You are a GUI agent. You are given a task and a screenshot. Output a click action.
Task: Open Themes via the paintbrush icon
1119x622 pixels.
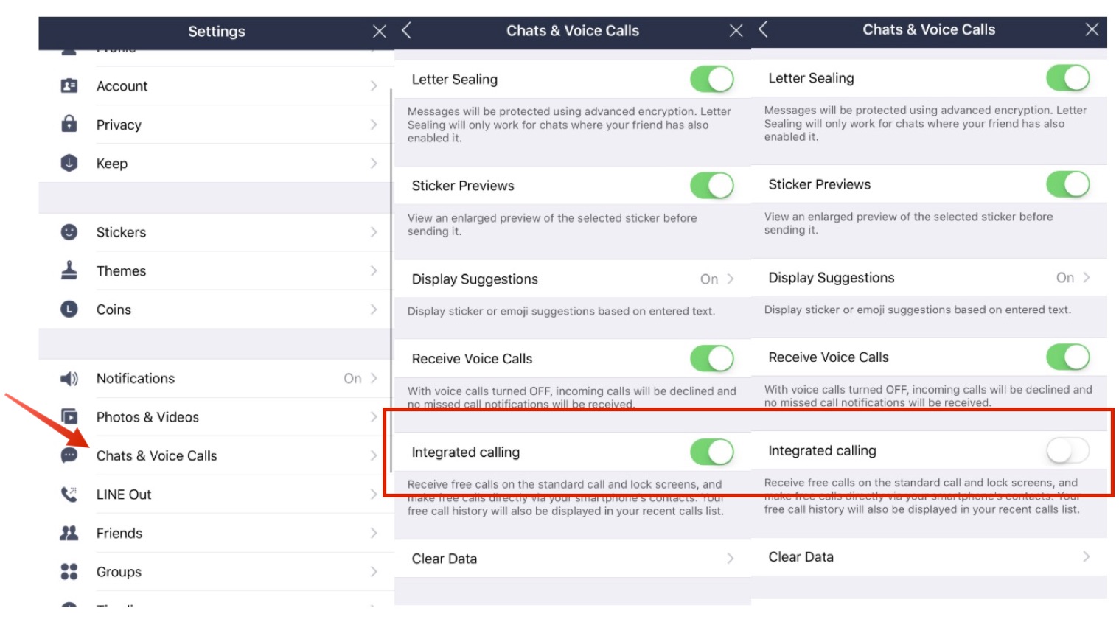click(x=69, y=270)
